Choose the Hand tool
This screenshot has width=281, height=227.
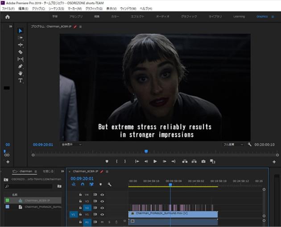click(21, 73)
